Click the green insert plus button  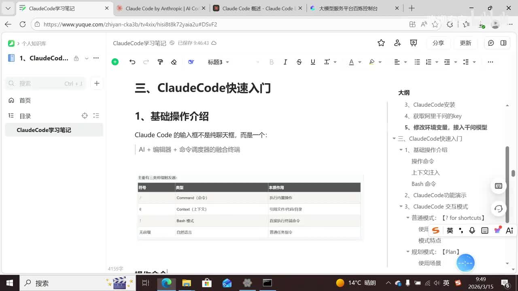coord(115,62)
